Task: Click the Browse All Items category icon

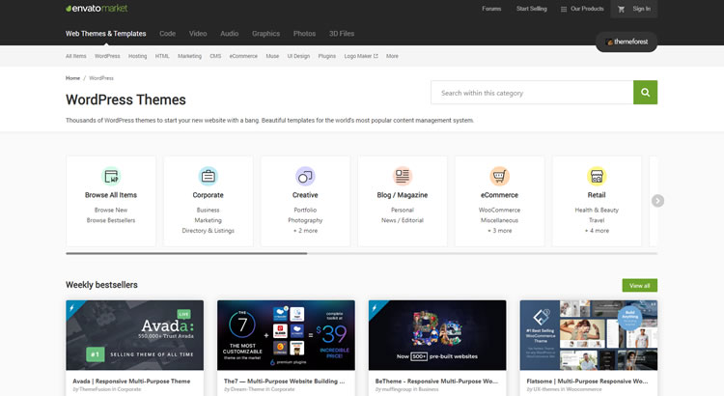Action: 111,176
